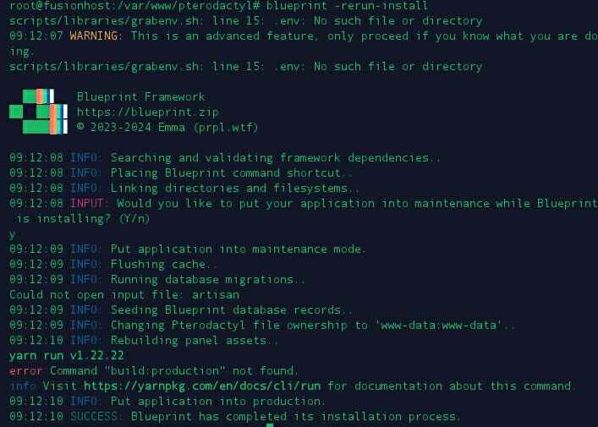The width and height of the screenshot is (598, 427).
Task: Click the typed 'y' answer line
Action: pos(12,233)
